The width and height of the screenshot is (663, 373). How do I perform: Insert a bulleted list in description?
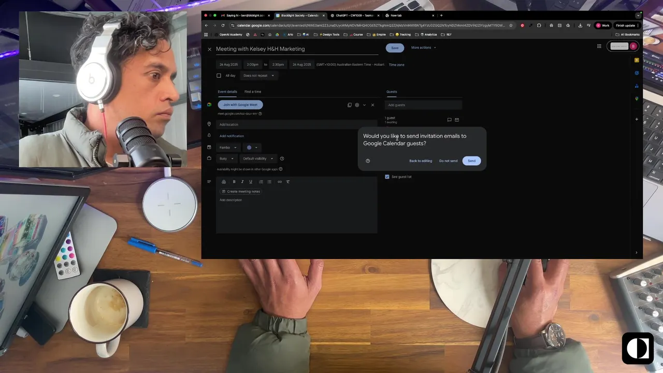pyautogui.click(x=269, y=182)
